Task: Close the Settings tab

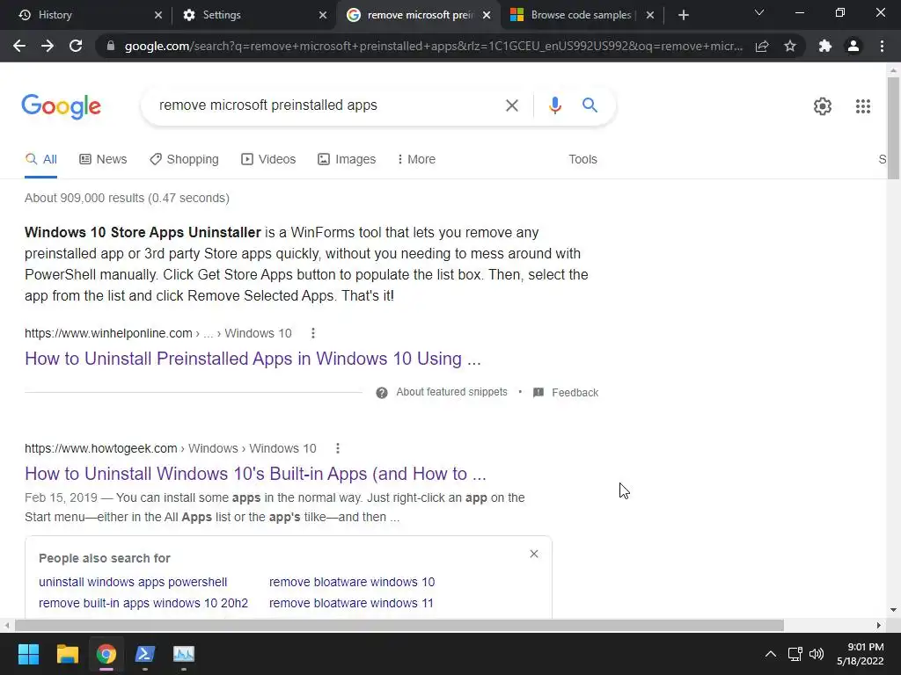Action: [323, 15]
